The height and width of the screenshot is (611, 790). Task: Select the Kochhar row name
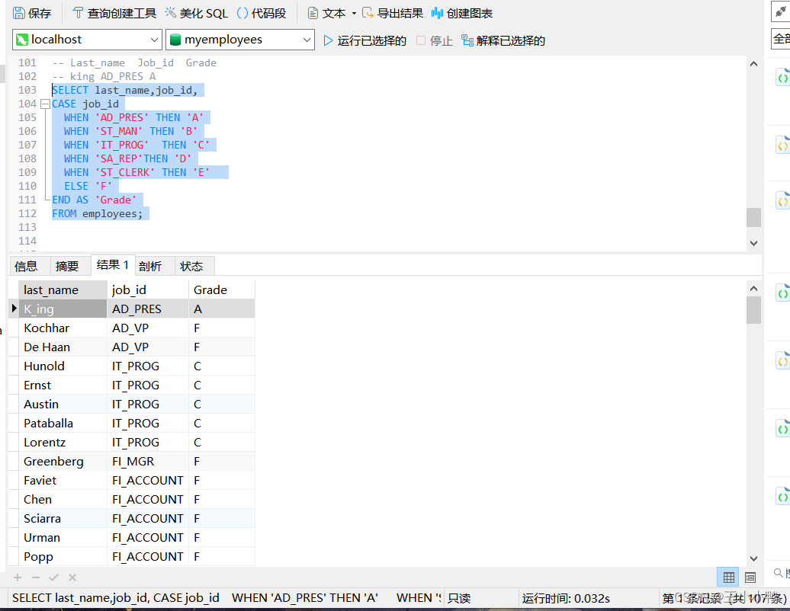63,328
